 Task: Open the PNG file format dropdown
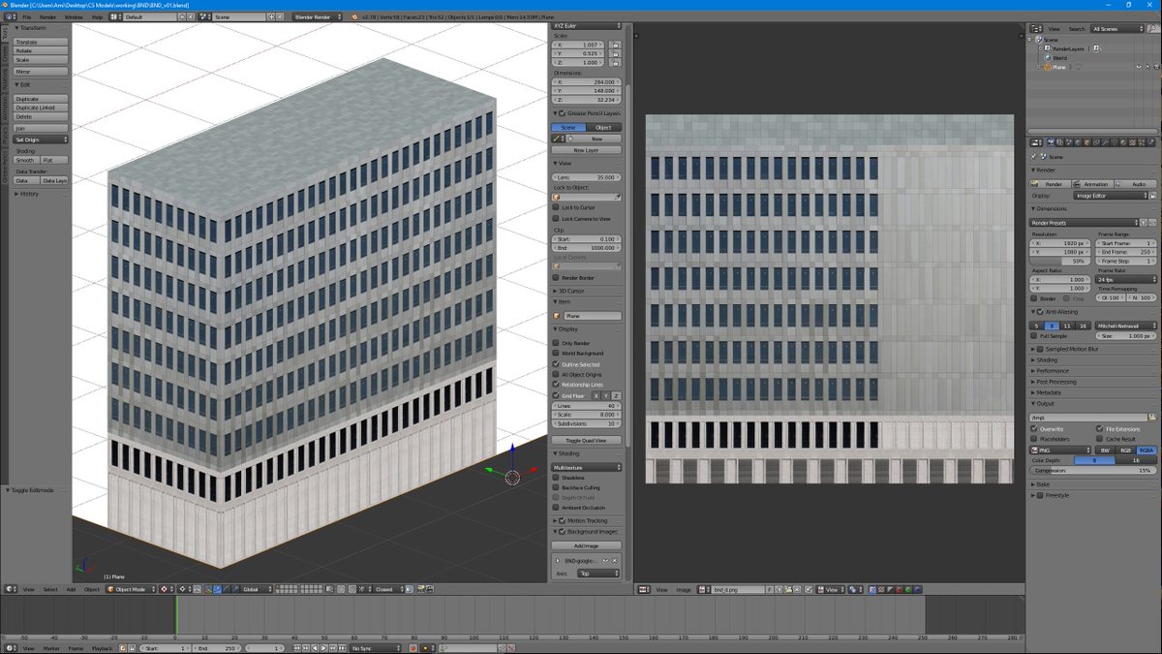[1061, 450]
